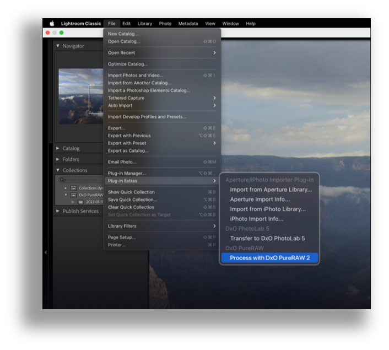The width and height of the screenshot is (389, 350).
Task: Expand the Collections dyn collection set
Action: tap(66, 188)
